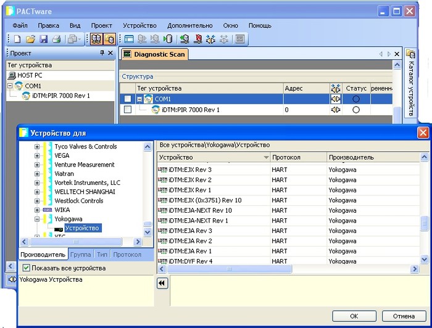Click Тег устройства header in scan table

tap(210, 88)
